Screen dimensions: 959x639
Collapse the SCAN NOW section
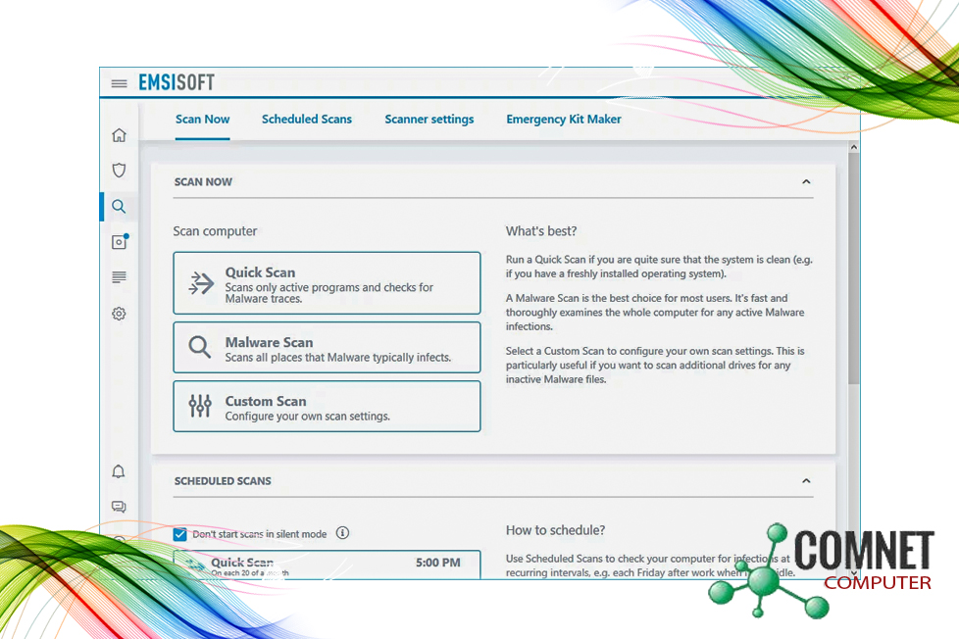click(x=806, y=181)
